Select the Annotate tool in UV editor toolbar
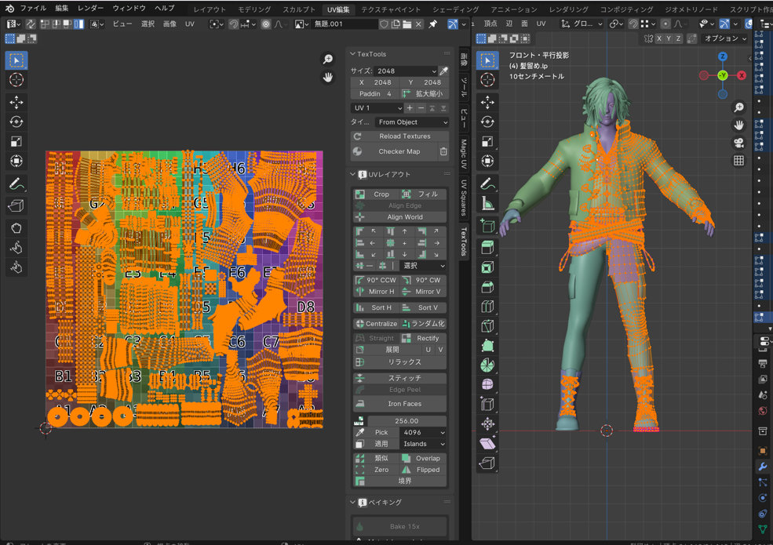Viewport: 773px width, 545px height. [x=16, y=185]
